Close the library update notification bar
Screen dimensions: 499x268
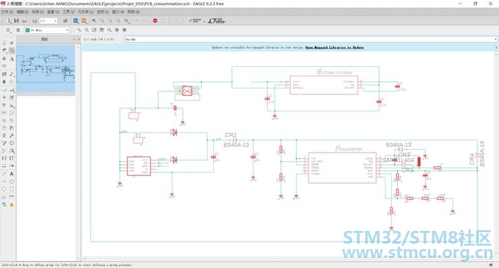click(x=496, y=47)
